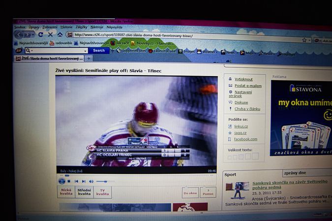Open history dropdown beside the forward arrow

pyautogui.click(x=33, y=34)
